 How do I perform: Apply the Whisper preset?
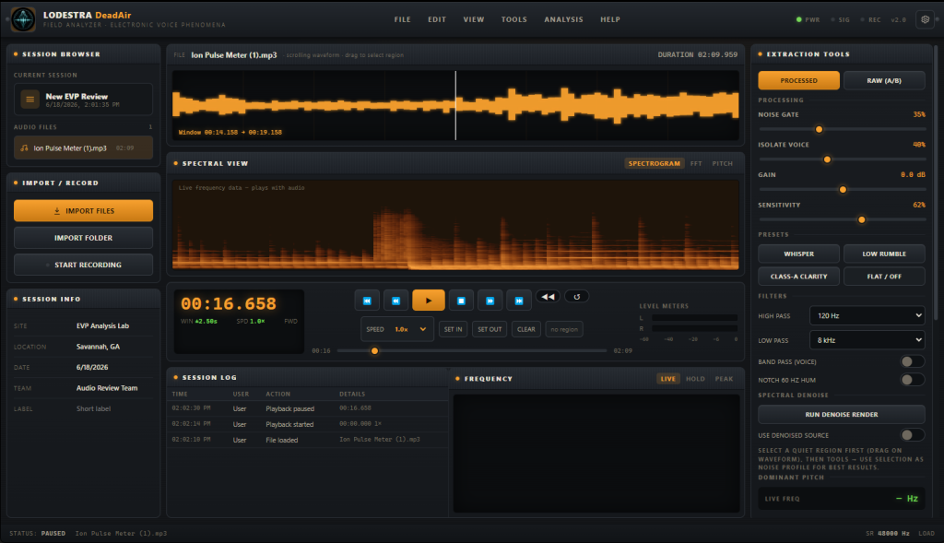799,254
